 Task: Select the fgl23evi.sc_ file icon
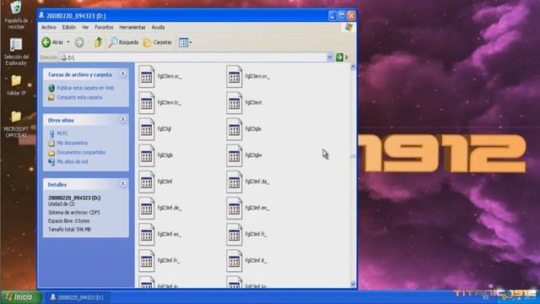coord(147,76)
